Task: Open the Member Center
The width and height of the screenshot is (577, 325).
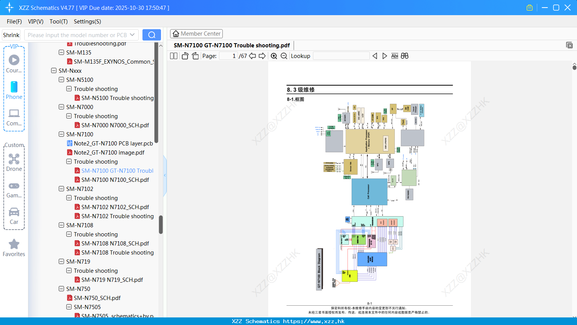Action: click(196, 34)
